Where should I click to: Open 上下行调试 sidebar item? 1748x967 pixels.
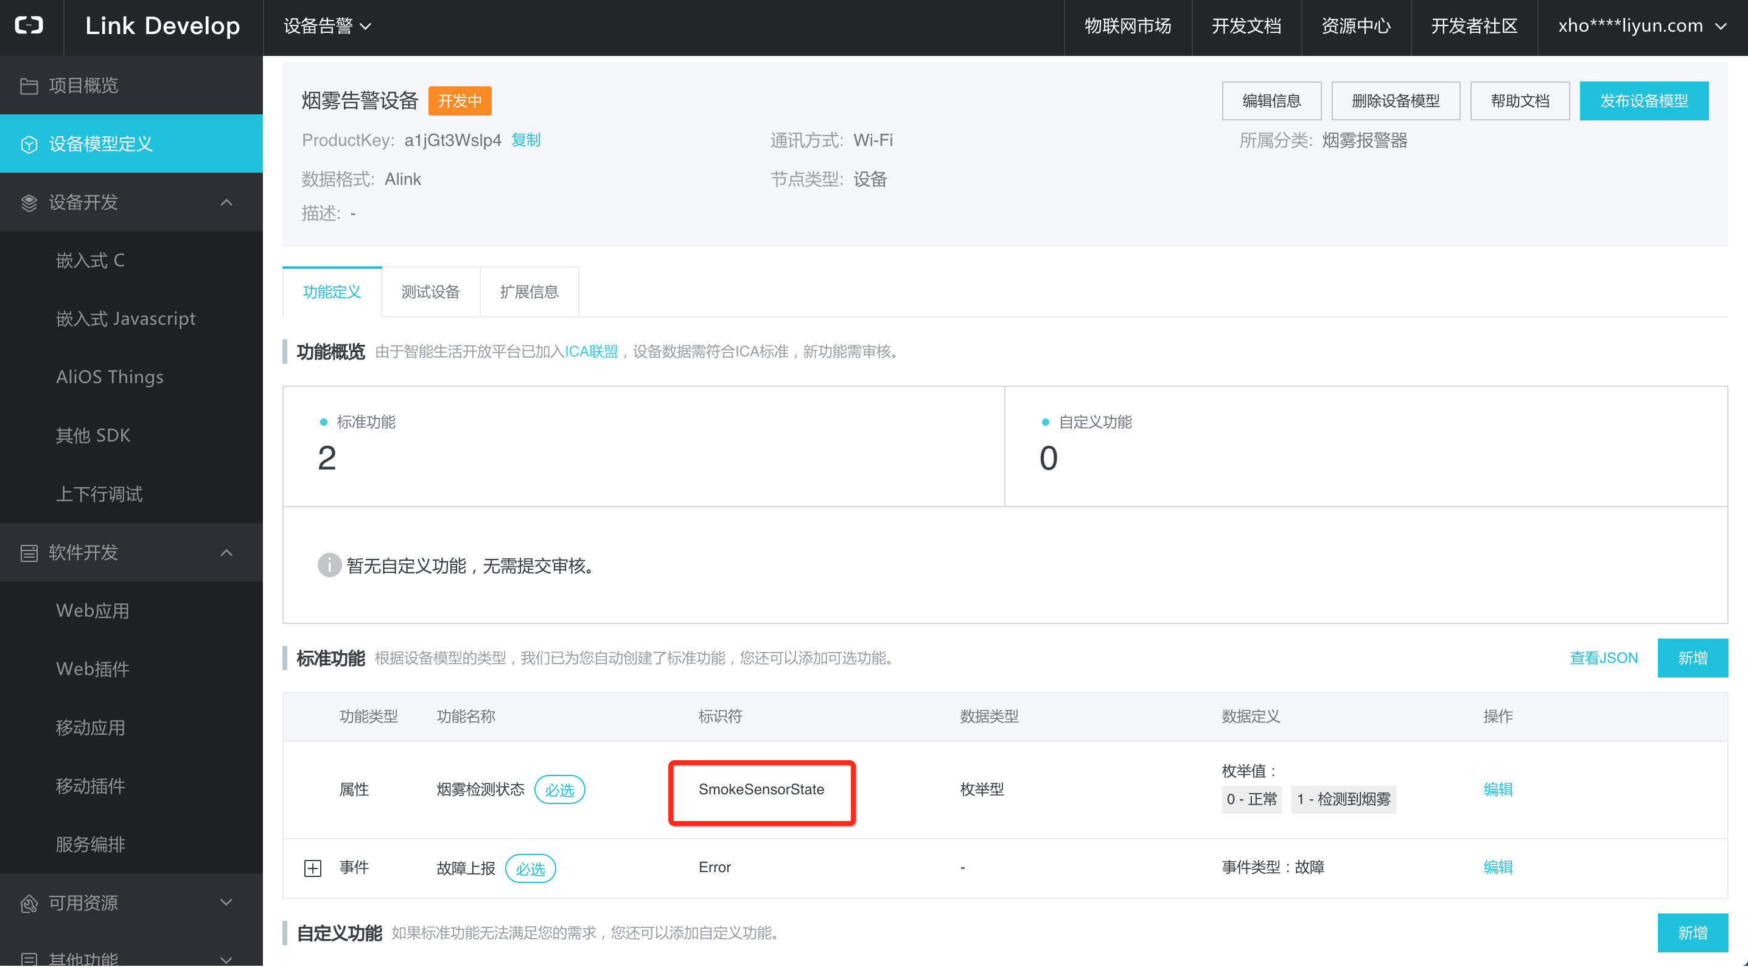(x=131, y=494)
